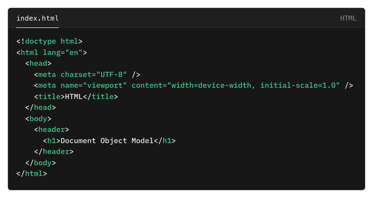Click the meta charset="UTF-8" line
Viewport: 373px width, 198px height.
[87, 75]
